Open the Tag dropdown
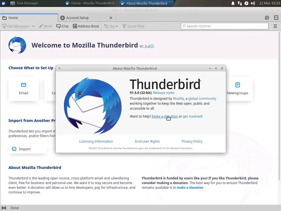The width and height of the screenshot is (281, 211). click(x=111, y=26)
